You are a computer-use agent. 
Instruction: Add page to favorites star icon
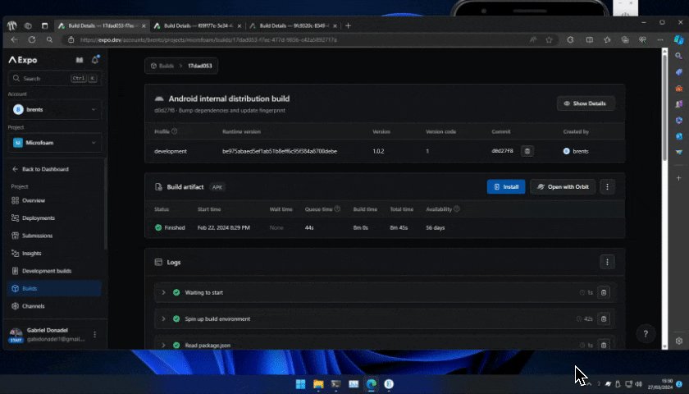tap(549, 39)
